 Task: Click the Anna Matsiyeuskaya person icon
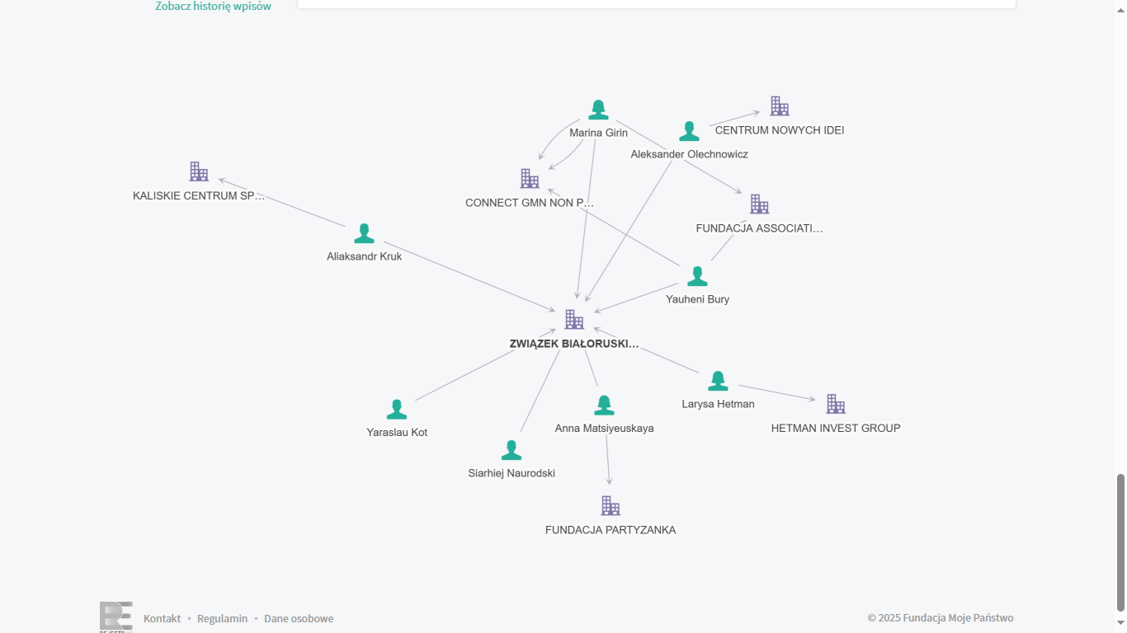[604, 406]
